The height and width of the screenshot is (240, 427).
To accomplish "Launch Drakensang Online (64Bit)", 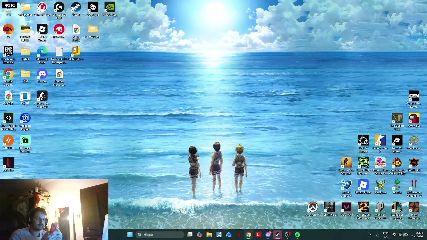I will [x=397, y=166].
